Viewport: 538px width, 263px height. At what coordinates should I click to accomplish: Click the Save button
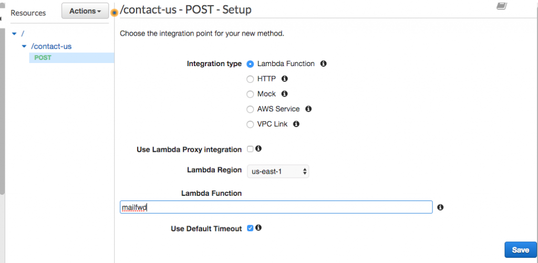pos(520,250)
